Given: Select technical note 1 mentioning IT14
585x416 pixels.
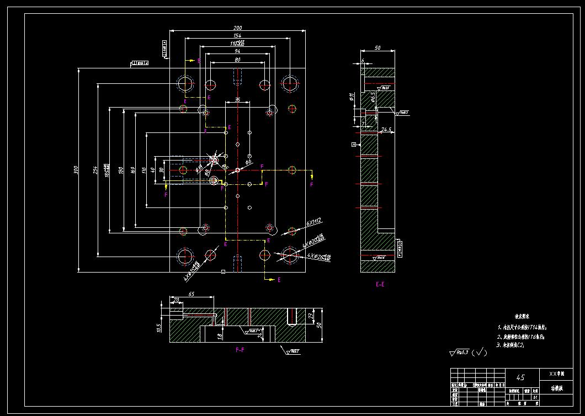Looking at the screenshot, I should [x=523, y=327].
